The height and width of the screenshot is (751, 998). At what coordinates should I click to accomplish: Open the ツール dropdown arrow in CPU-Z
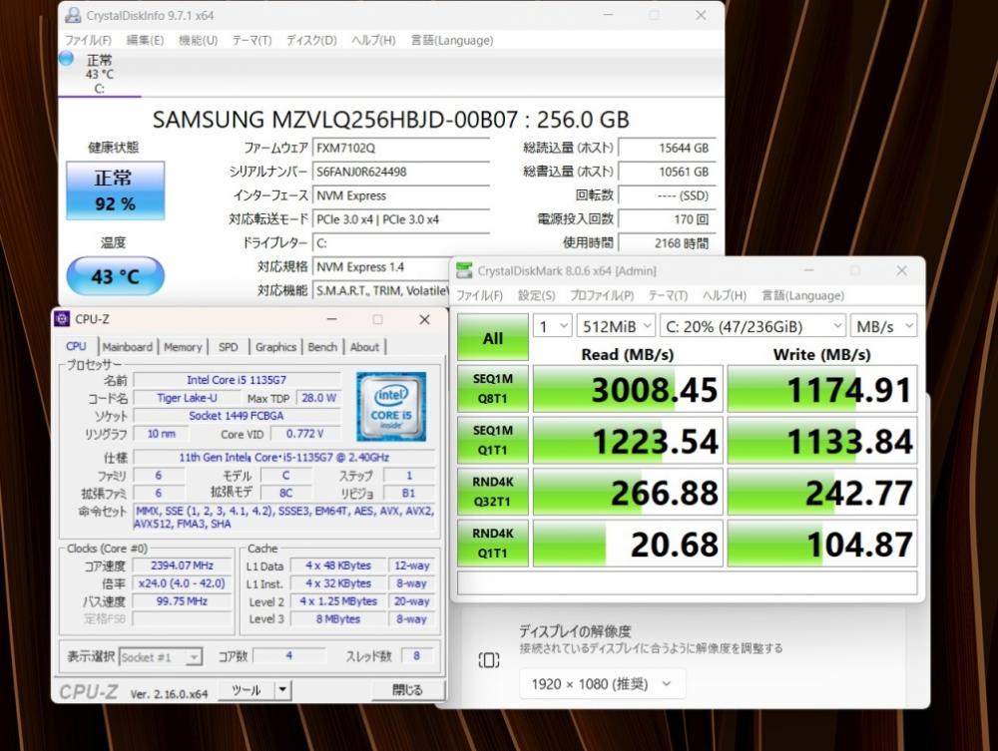click(282, 690)
